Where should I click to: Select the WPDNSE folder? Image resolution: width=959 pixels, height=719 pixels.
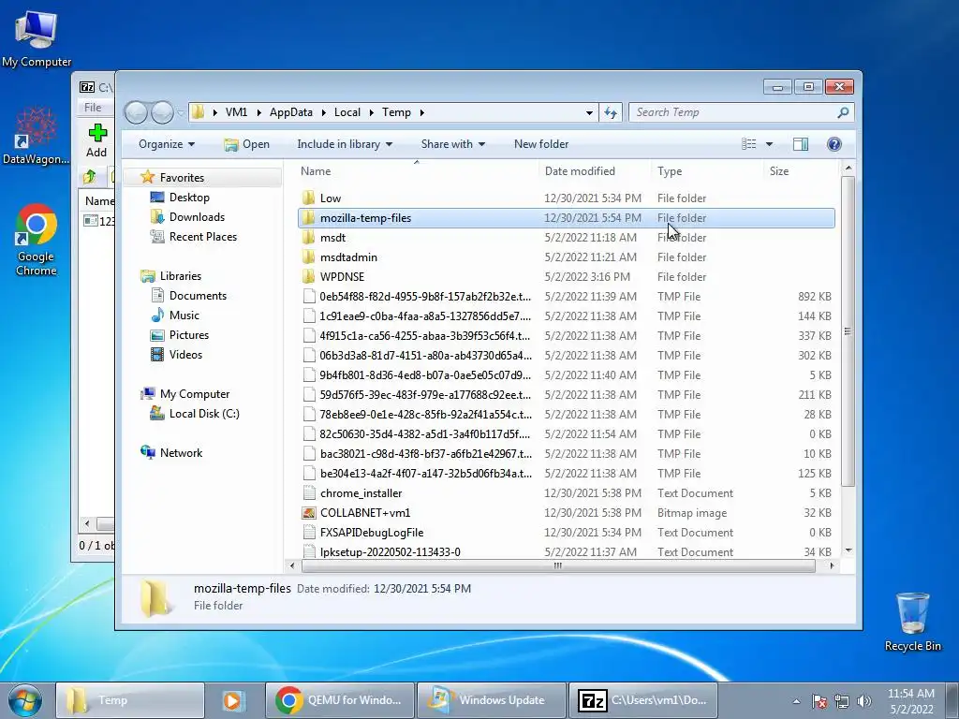point(567,277)
